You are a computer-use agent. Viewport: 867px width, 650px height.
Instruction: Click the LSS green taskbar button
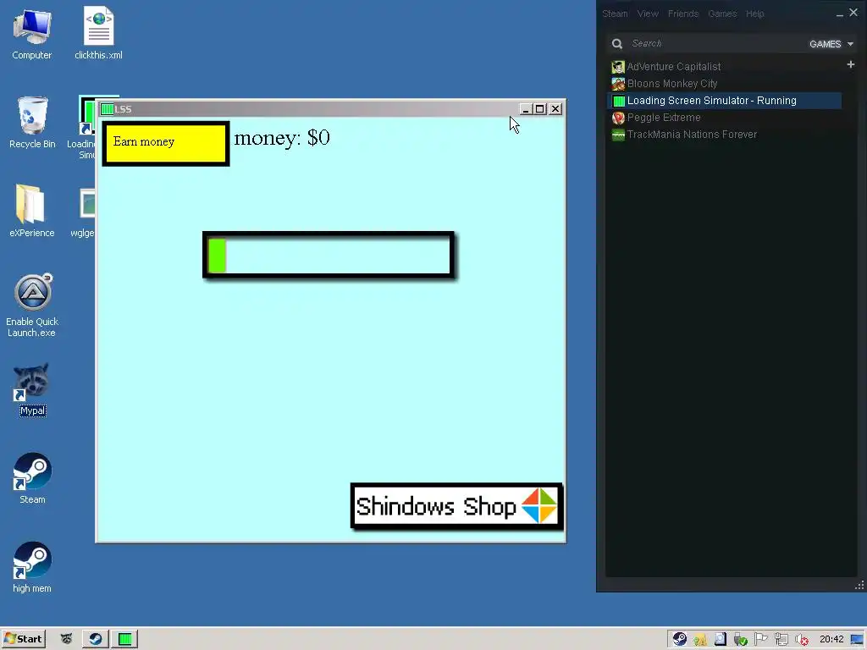click(x=125, y=639)
